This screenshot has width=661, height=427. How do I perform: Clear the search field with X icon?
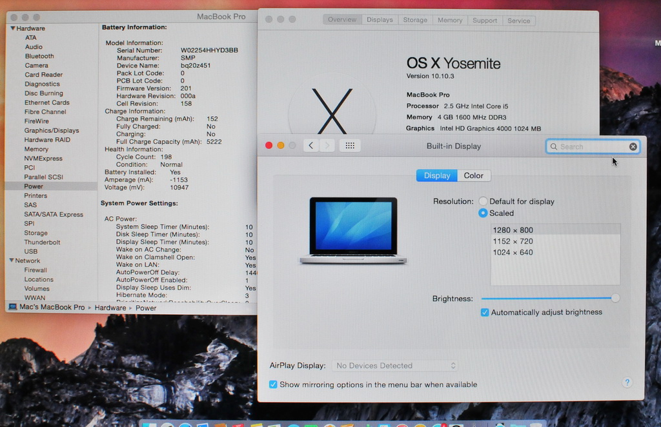pyautogui.click(x=633, y=146)
